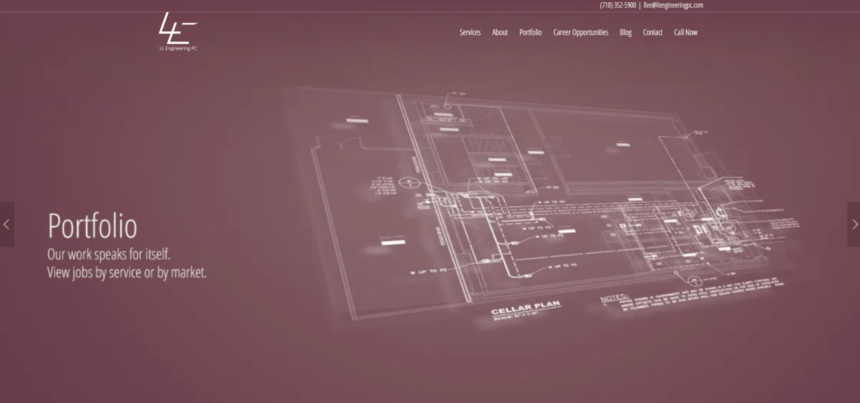The image size is (860, 403).
Task: Open the Services menu item
Action: click(x=470, y=32)
